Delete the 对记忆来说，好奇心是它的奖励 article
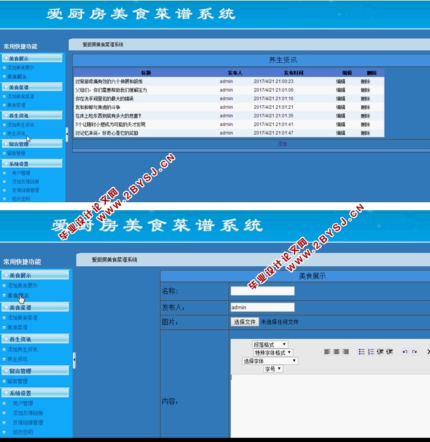Viewport: 430px width, 442px height. coord(365,133)
